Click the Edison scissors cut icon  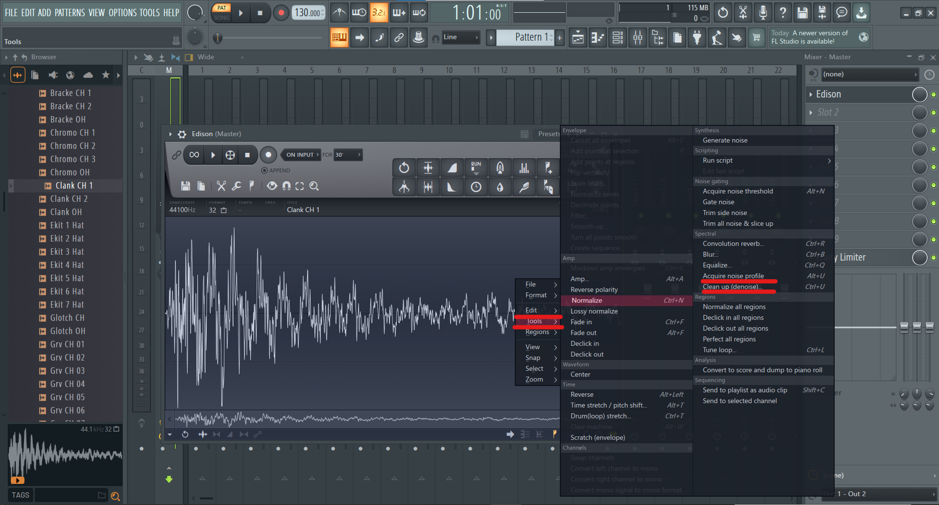pos(221,186)
